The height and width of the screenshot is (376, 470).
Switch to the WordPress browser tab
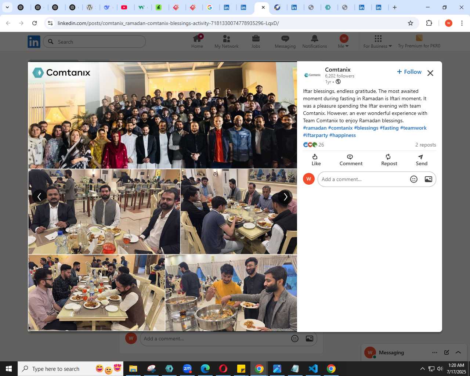[90, 7]
